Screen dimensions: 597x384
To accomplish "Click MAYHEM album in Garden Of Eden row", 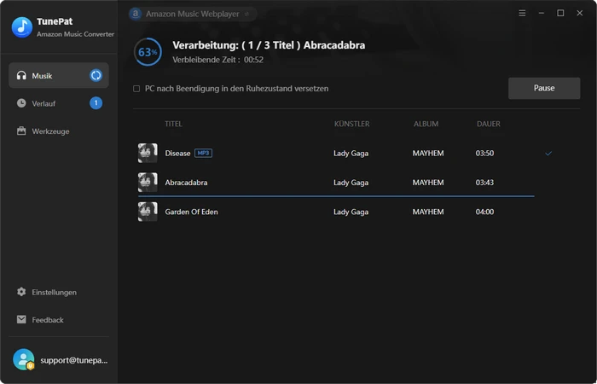I will tap(428, 212).
